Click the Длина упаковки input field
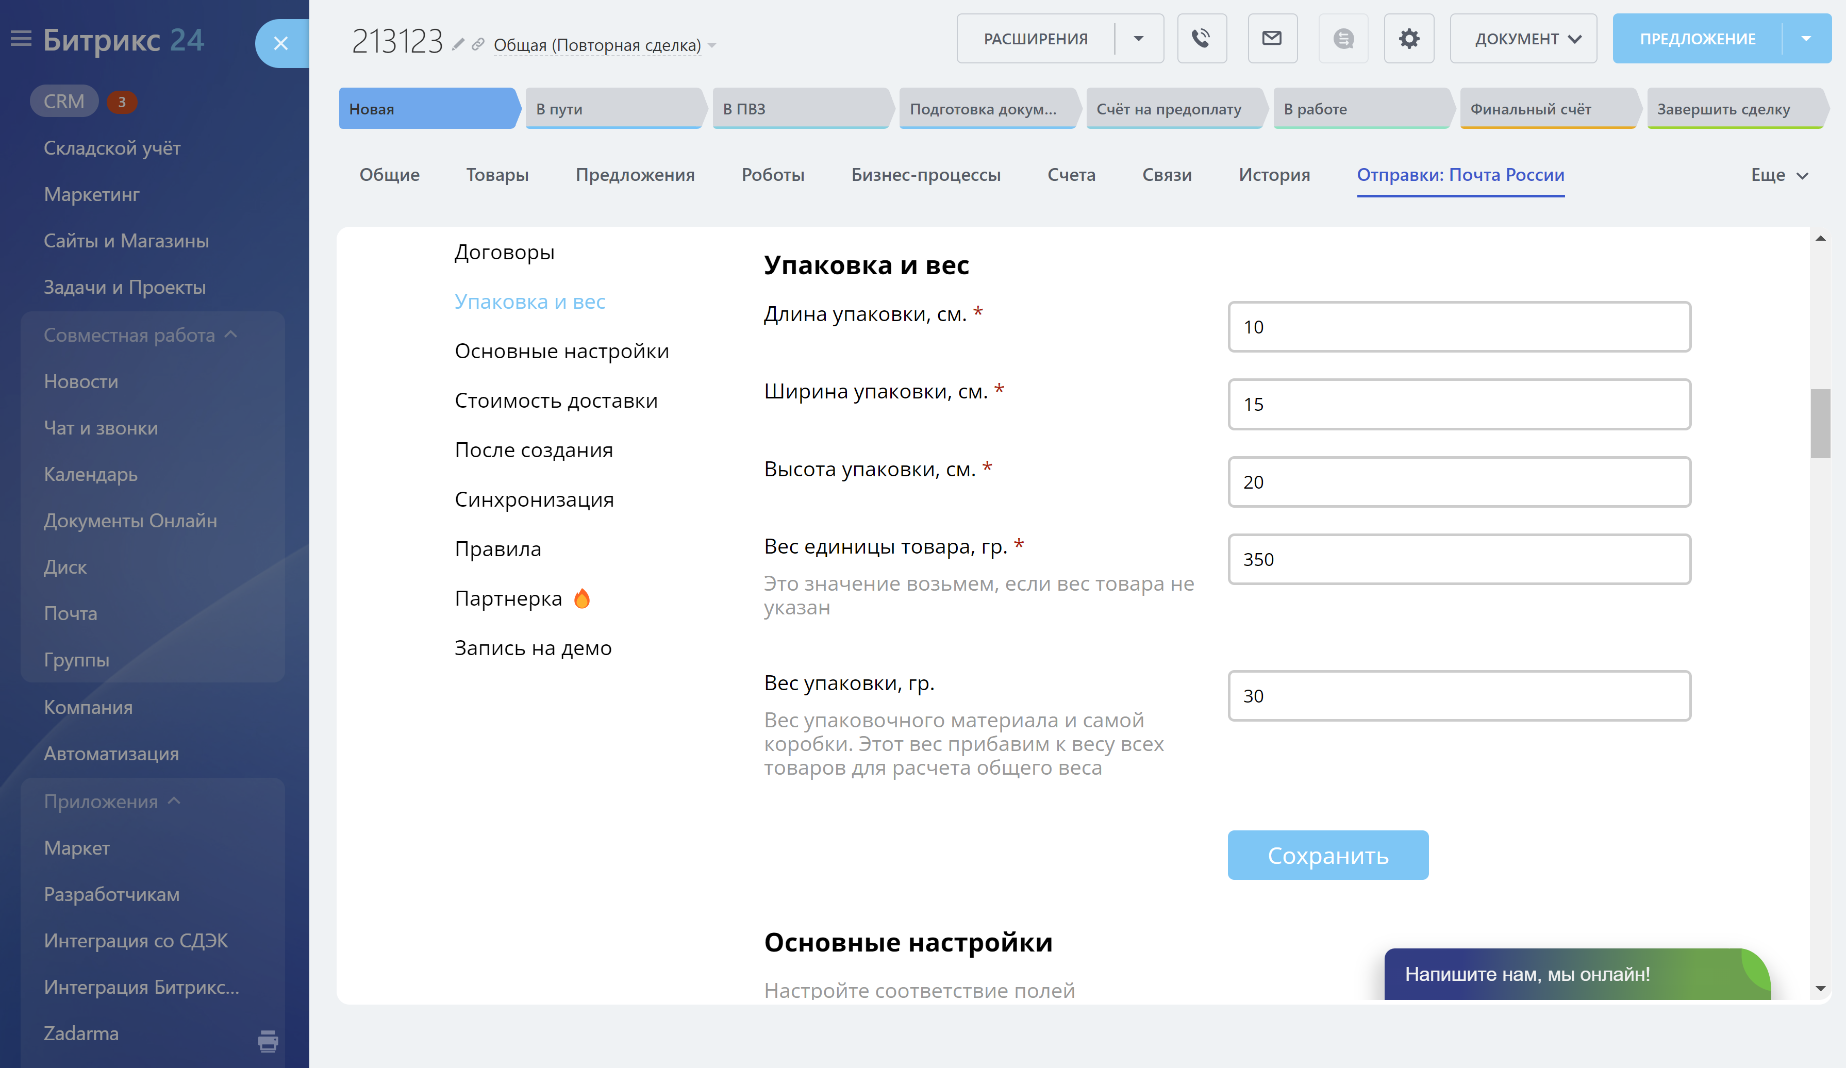 pos(1459,327)
